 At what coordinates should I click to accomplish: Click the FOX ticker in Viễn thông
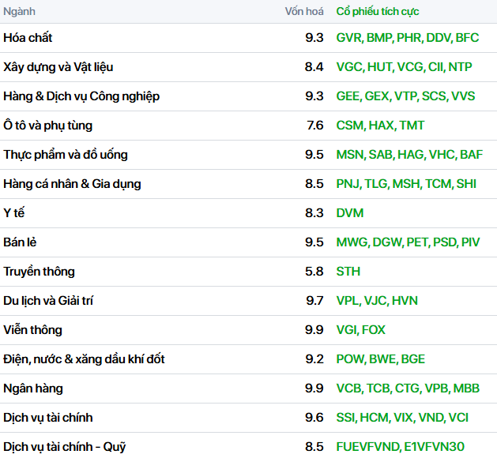pos(375,330)
